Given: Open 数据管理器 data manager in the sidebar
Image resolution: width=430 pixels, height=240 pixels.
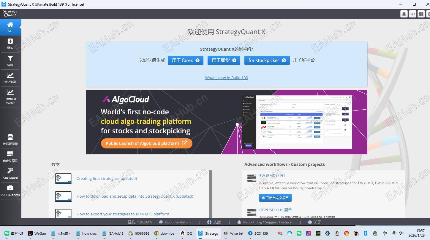Looking at the screenshot, I should (x=10, y=140).
